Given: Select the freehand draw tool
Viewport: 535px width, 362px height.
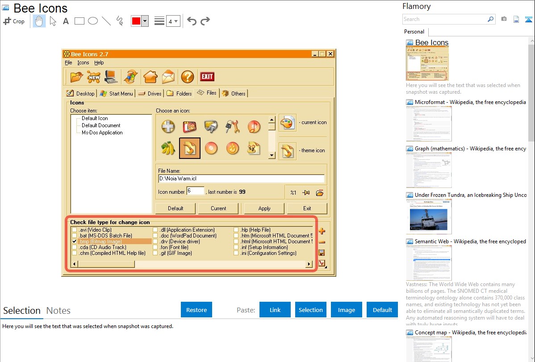Looking at the screenshot, I should [120, 21].
